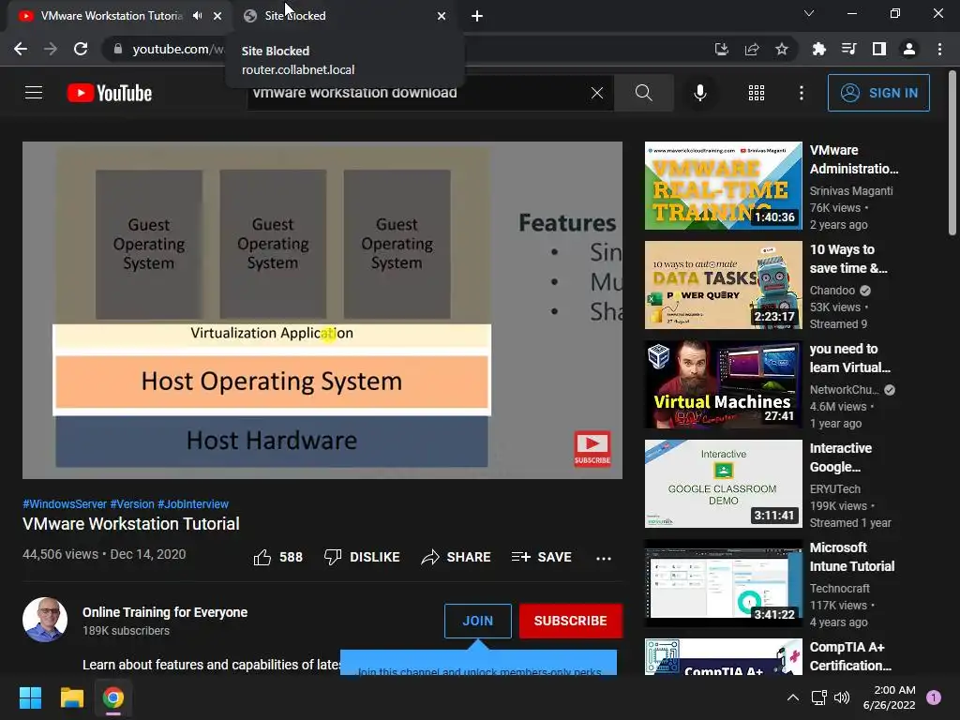Mute the VMware Workstation Tutorial tab
The height and width of the screenshot is (720, 960).
click(197, 16)
